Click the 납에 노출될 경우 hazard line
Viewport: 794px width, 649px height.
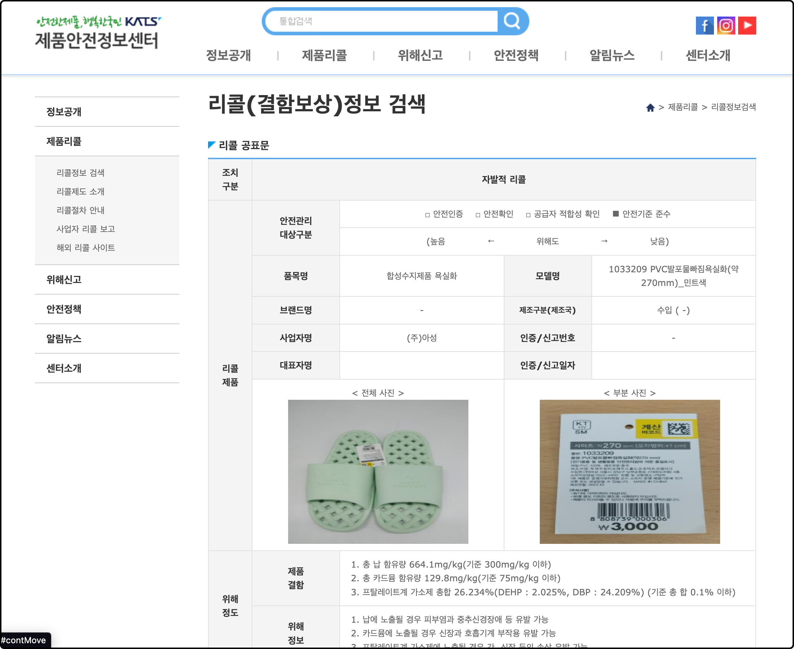[x=449, y=619]
